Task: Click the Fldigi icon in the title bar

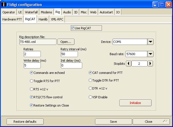Action: pyautogui.click(x=4, y=4)
